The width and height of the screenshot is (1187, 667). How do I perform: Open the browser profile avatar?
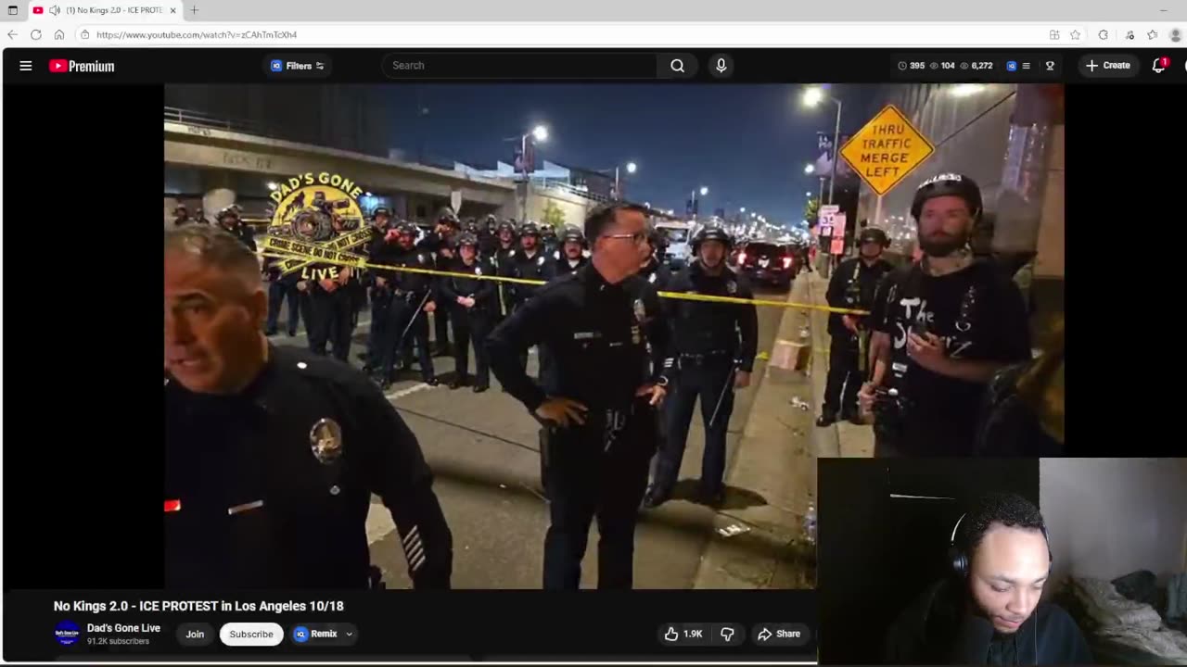(x=1178, y=34)
